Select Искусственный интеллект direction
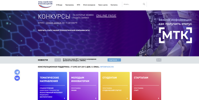Screen dimensions: 199x100 click(x=51, y=93)
